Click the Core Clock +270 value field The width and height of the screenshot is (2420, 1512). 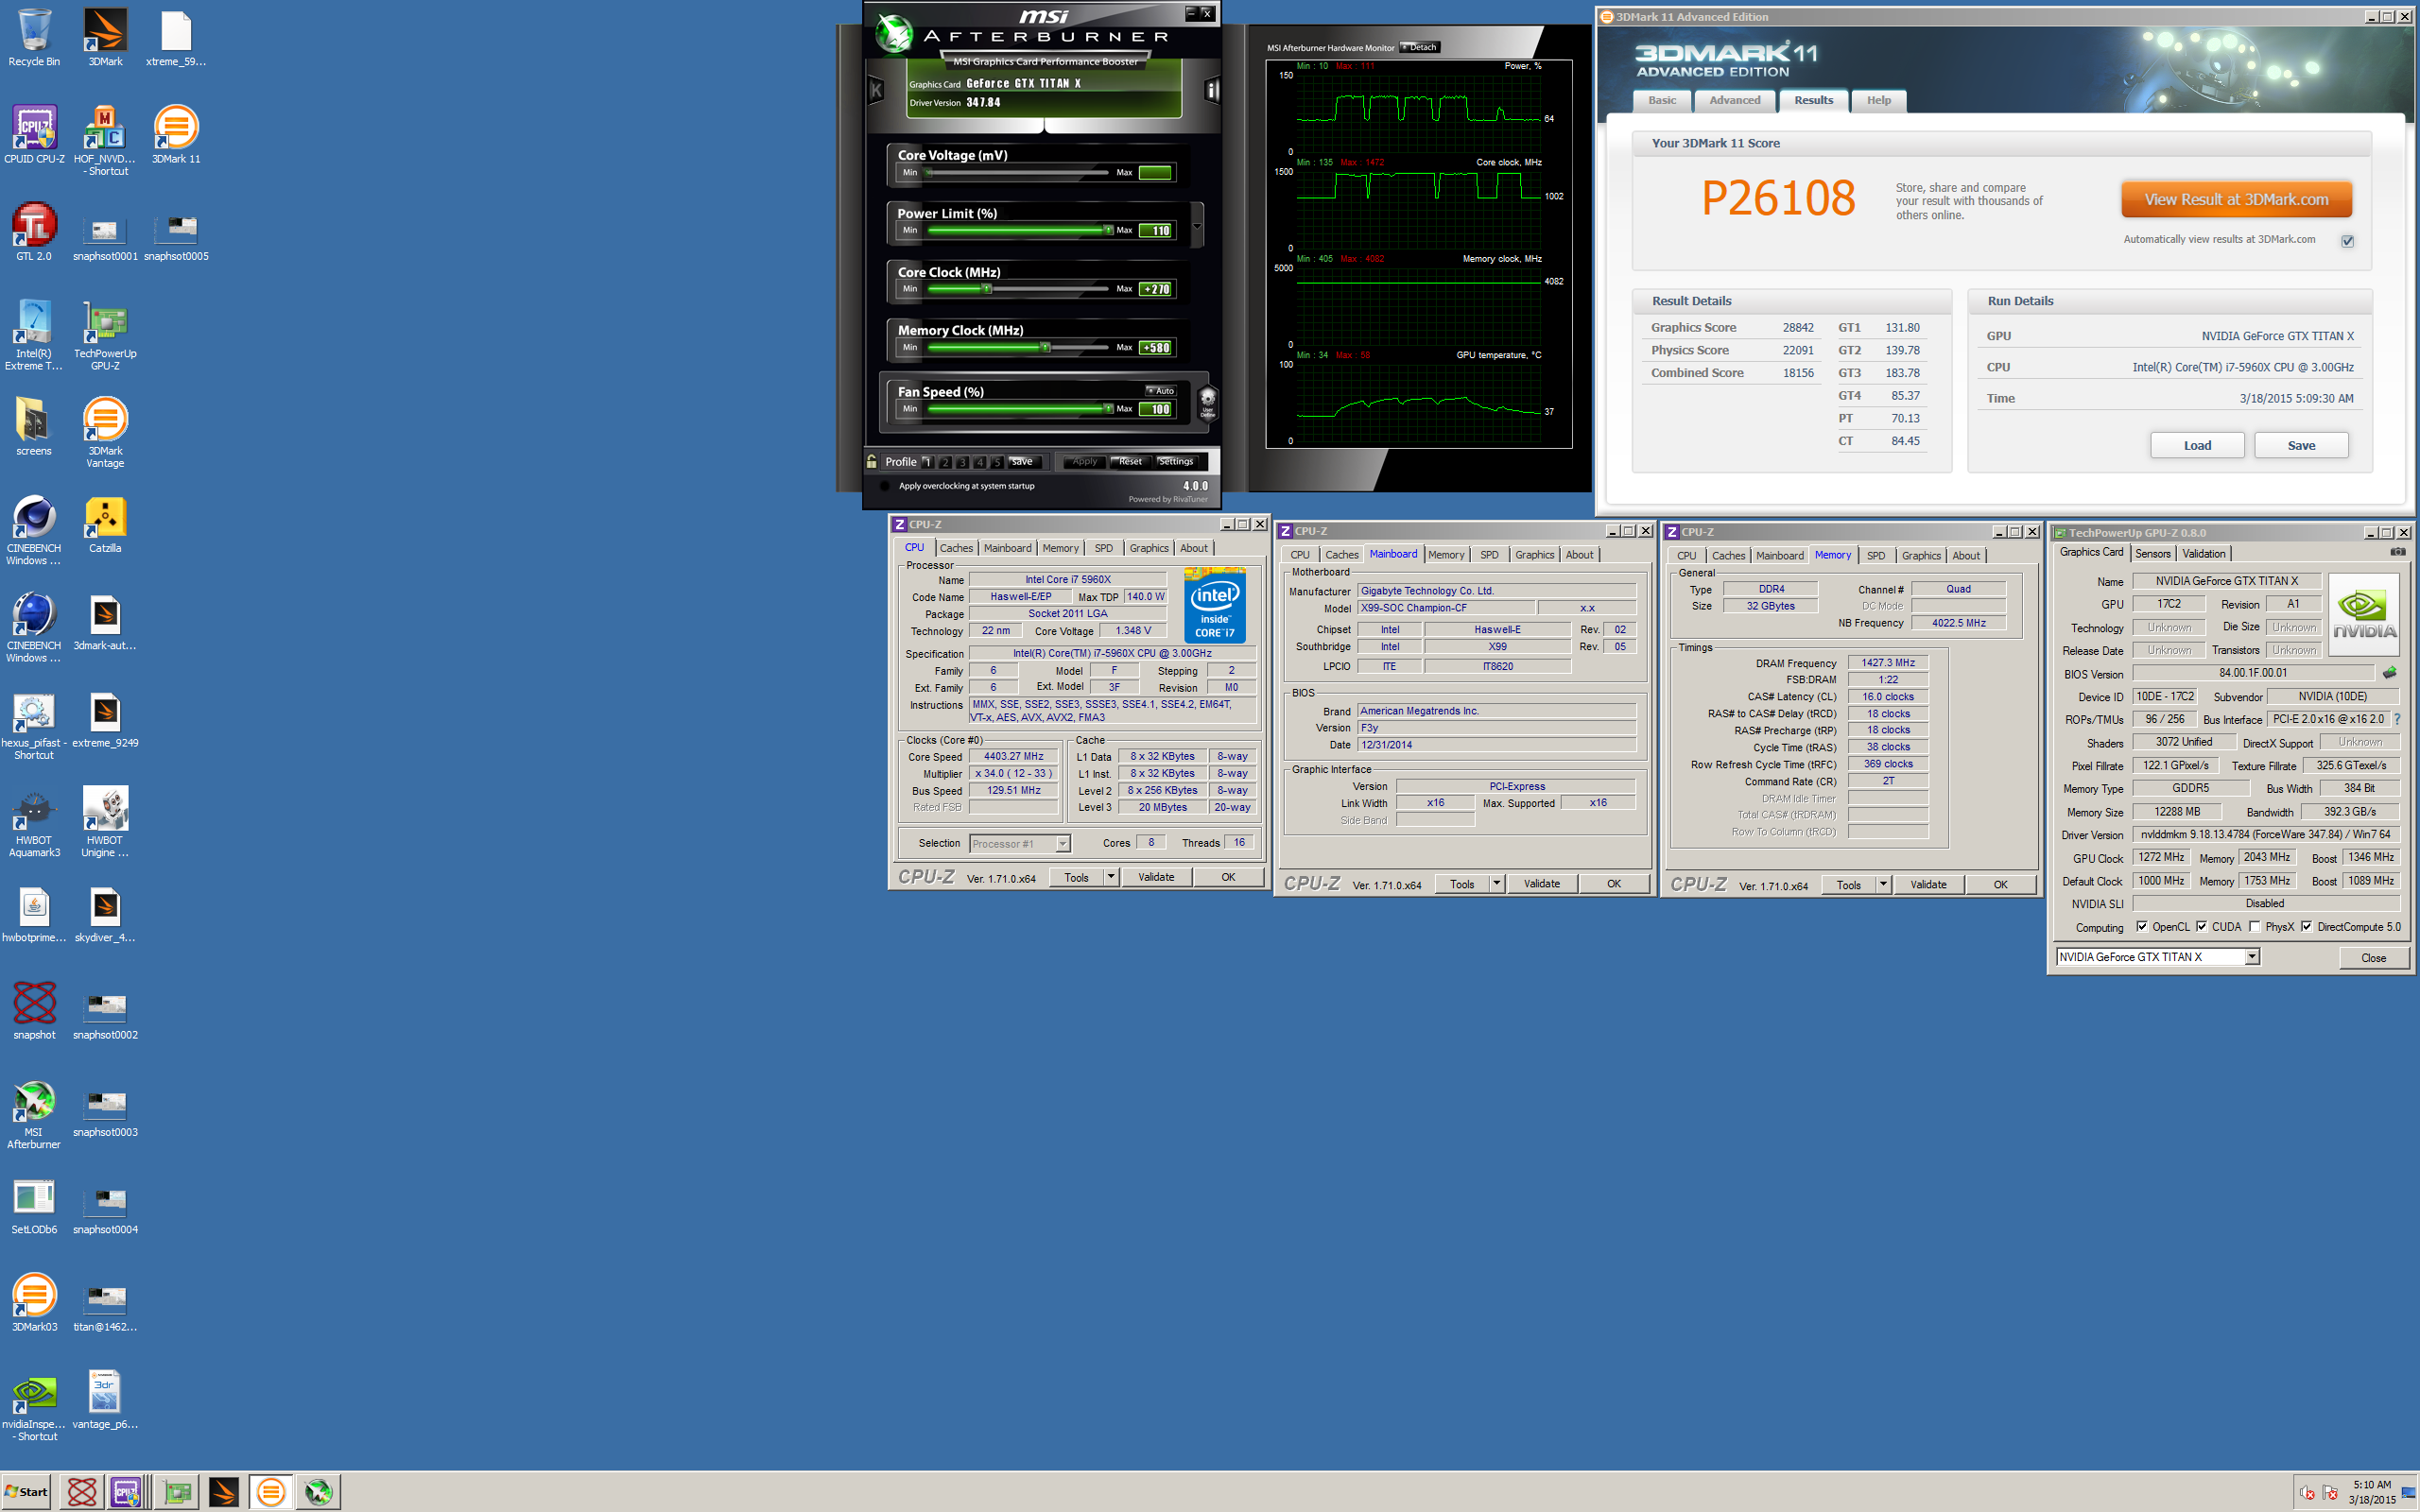click(x=1156, y=289)
